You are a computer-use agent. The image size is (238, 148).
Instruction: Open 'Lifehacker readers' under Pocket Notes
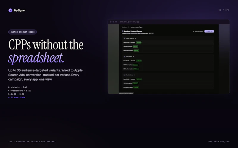(168, 87)
